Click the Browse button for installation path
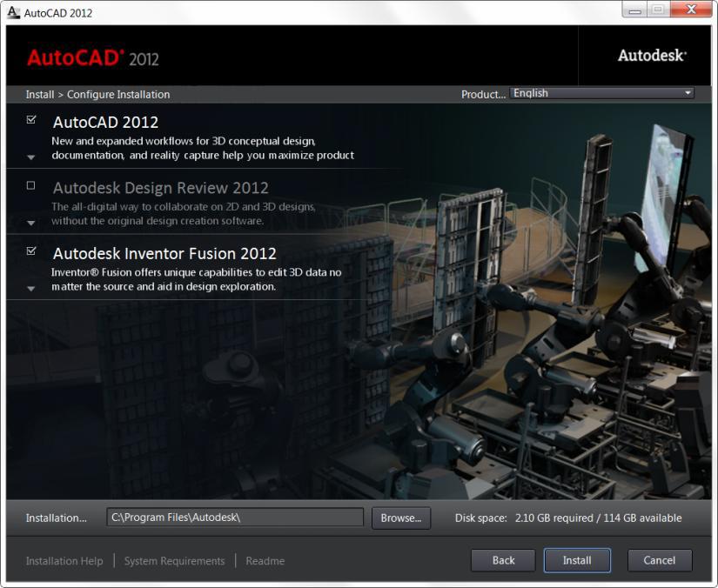This screenshot has width=718, height=588. coord(401,518)
